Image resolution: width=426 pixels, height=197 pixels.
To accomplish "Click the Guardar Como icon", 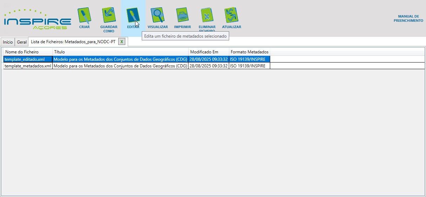I will pyautogui.click(x=109, y=15).
